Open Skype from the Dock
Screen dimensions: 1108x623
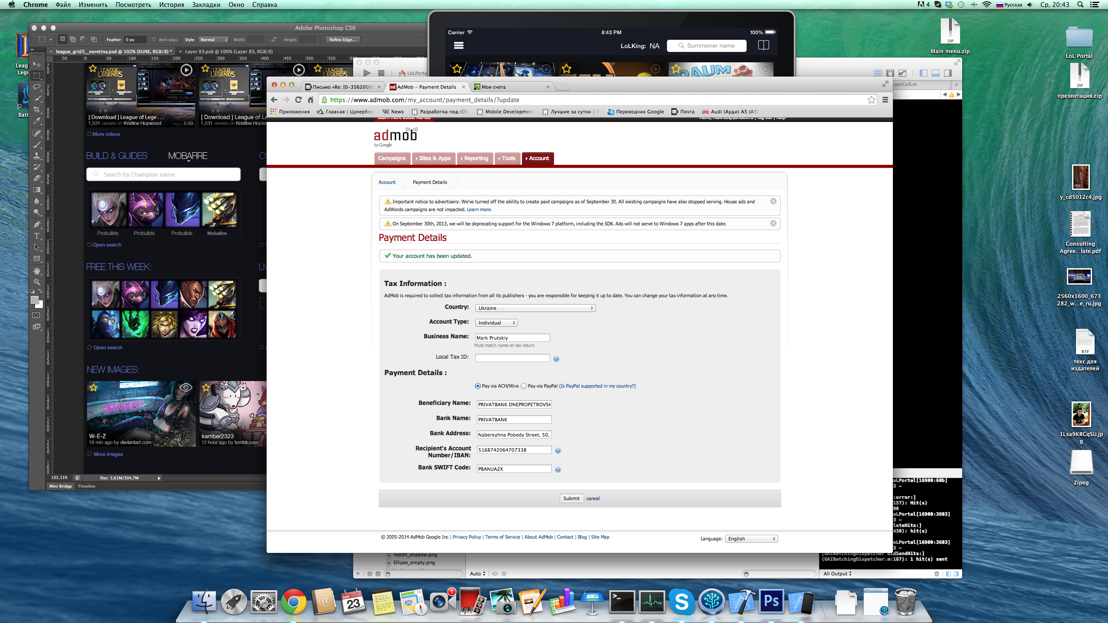tap(682, 601)
